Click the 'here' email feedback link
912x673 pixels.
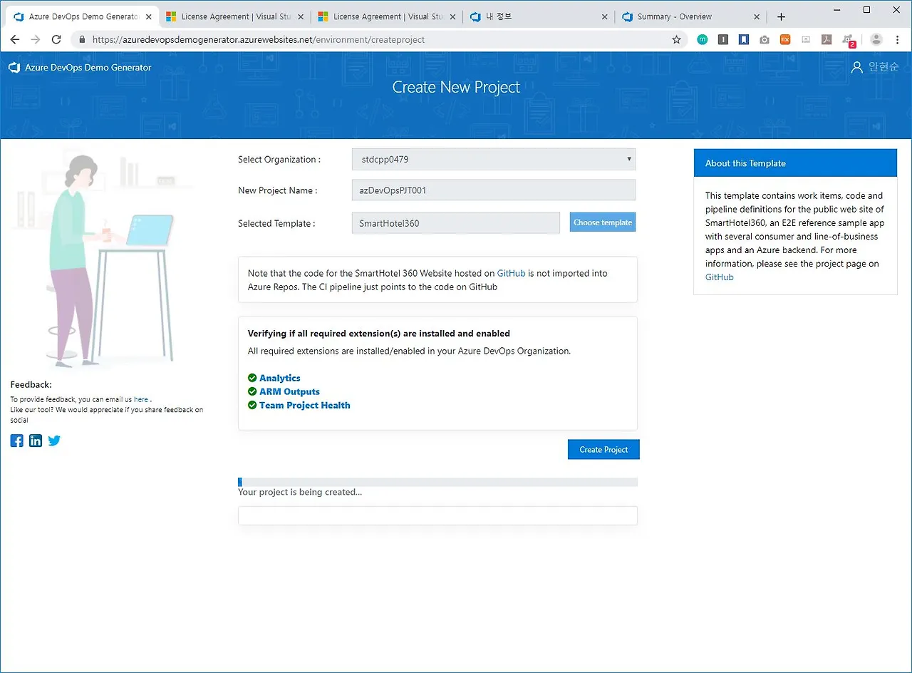click(141, 400)
